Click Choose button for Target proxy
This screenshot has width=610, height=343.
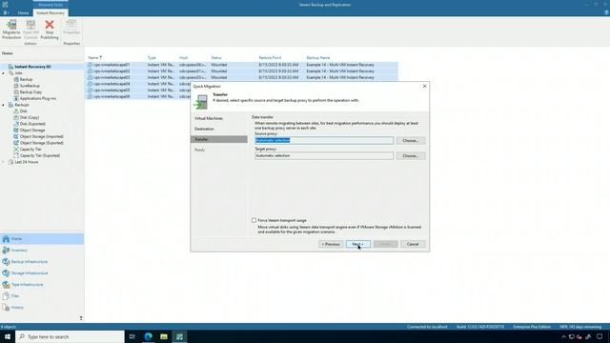pyautogui.click(x=411, y=155)
